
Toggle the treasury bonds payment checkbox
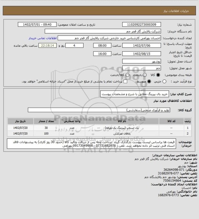[x=125, y=81]
